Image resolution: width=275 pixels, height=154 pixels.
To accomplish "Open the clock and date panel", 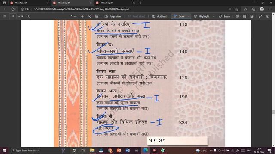I will tap(259, 150).
